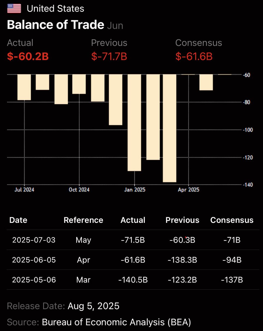Click the tallest bar in the chart
This screenshot has width=263, height=331.
pos(170,128)
